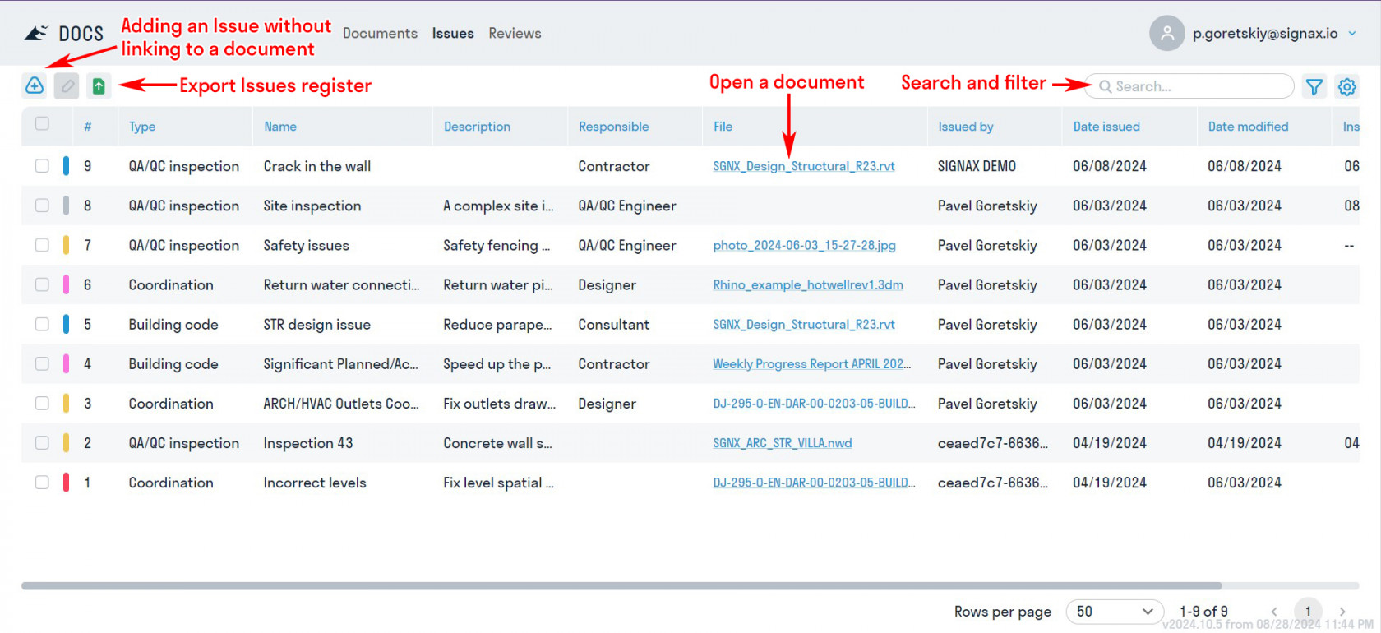This screenshot has width=1381, height=633.
Task: Click blue priority marker of issue 9
Action: 66,166
